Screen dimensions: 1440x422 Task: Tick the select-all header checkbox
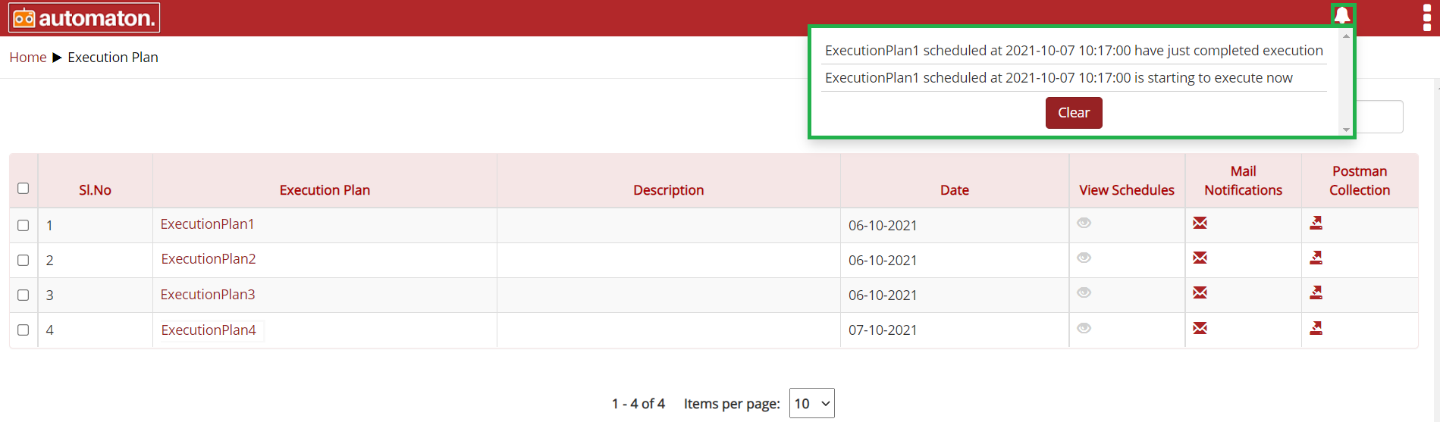[x=24, y=188]
